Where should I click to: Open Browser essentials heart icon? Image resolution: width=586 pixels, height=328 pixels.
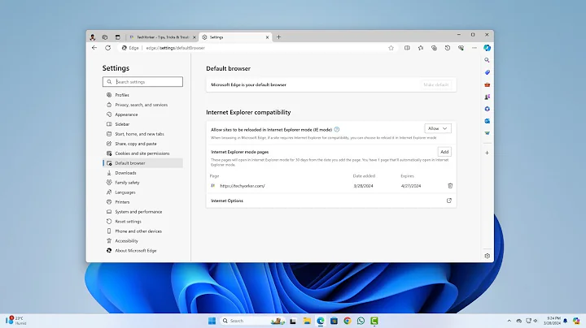point(461,48)
